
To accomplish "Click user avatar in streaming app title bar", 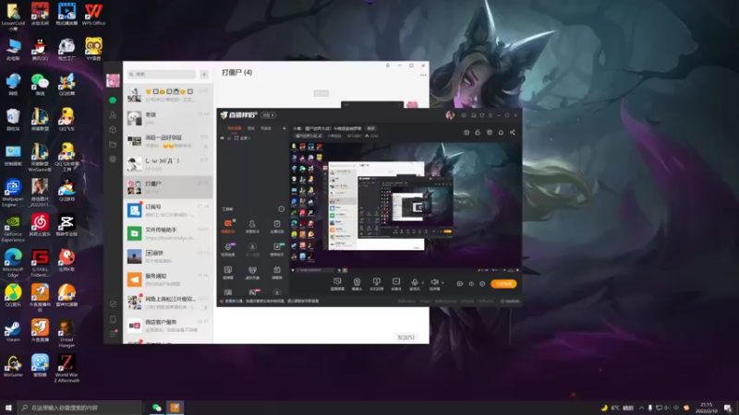I will 450,115.
